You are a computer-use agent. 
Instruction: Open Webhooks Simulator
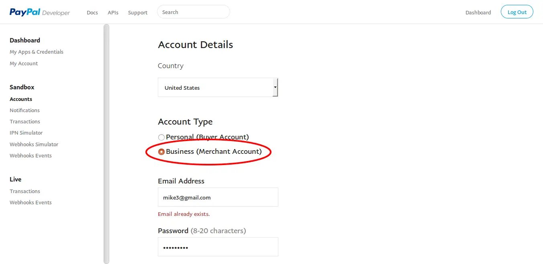(34, 144)
